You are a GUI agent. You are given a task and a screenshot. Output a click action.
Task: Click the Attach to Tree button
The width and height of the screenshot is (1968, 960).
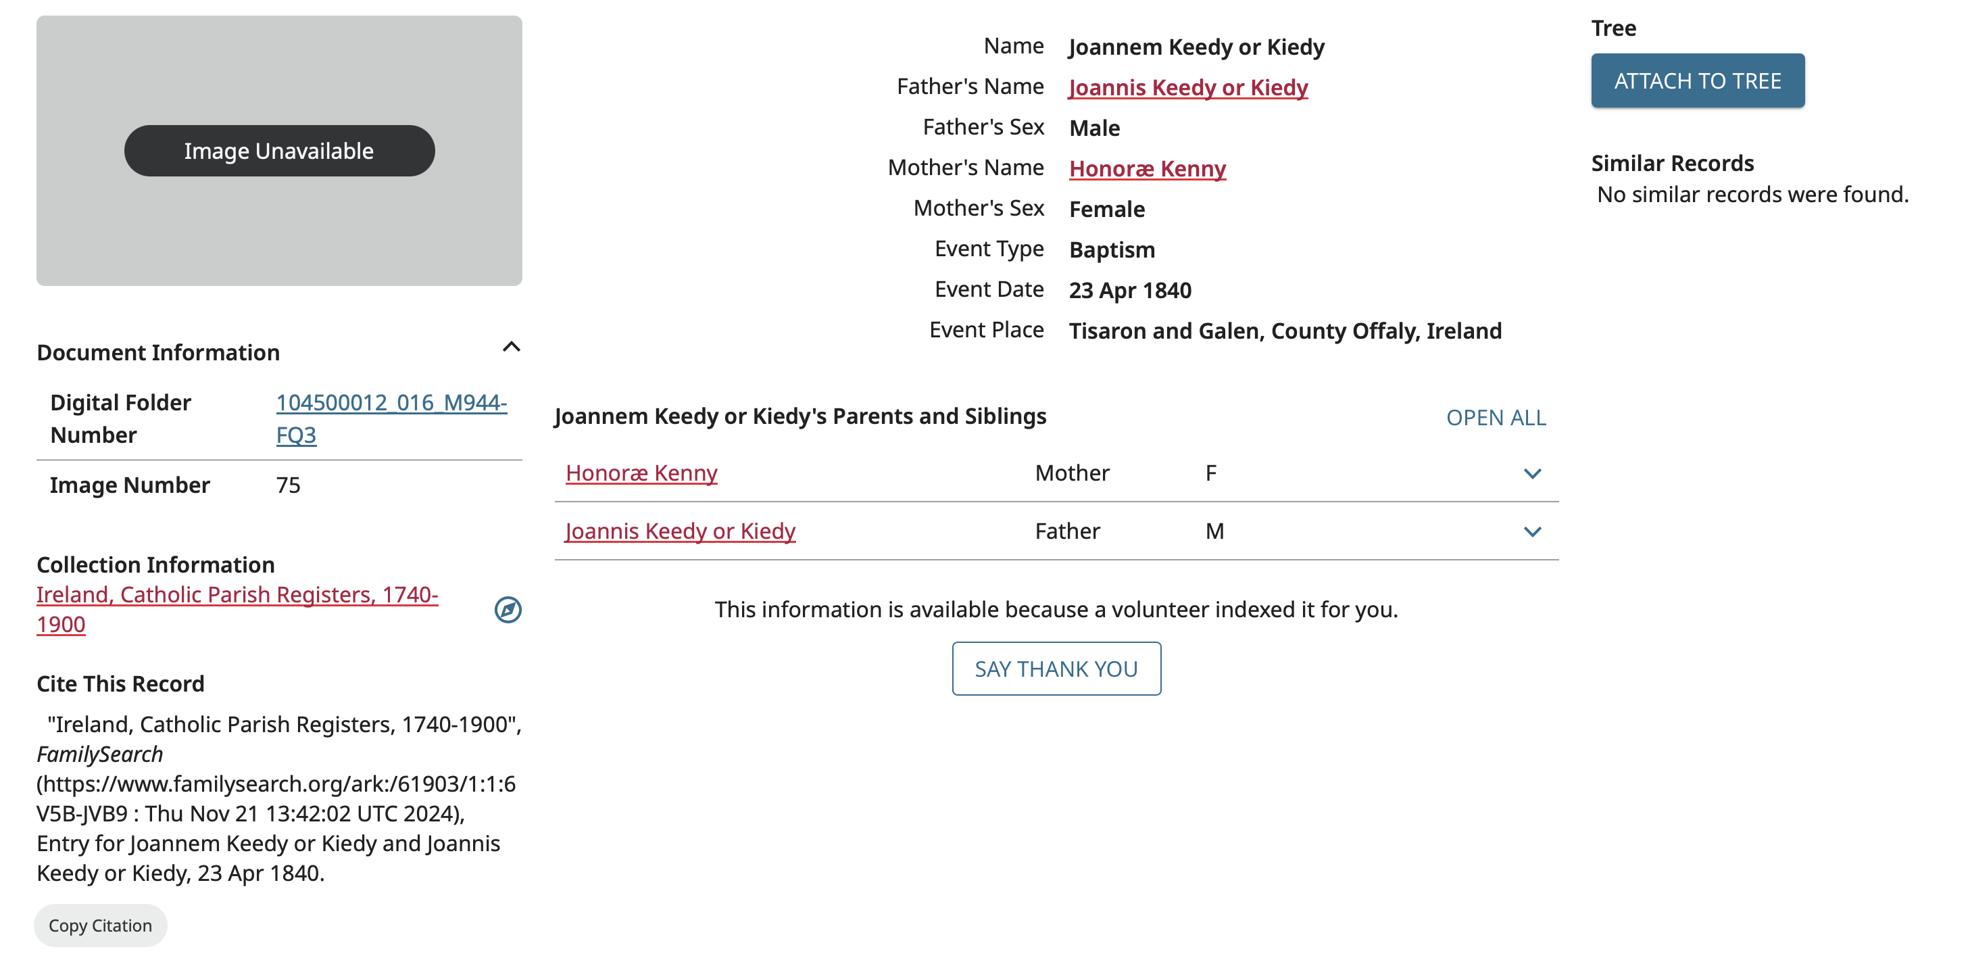point(1697,81)
